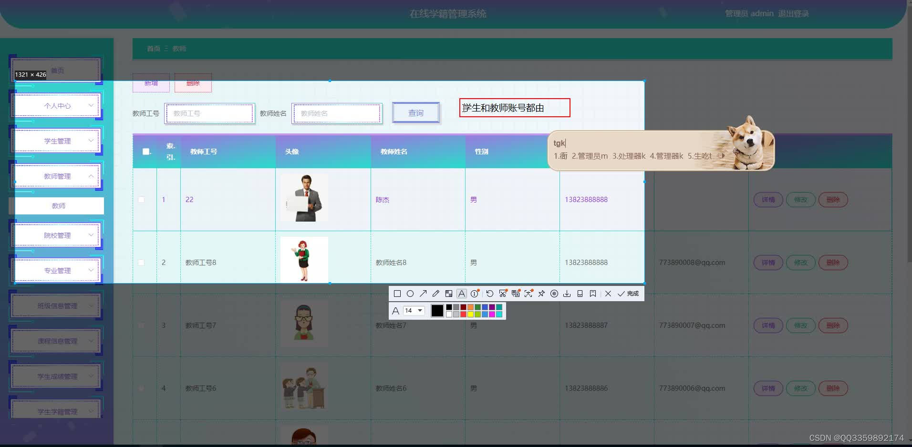912x447 pixels.
Task: Tick checkbox for teacher row 22
Action: (x=141, y=200)
